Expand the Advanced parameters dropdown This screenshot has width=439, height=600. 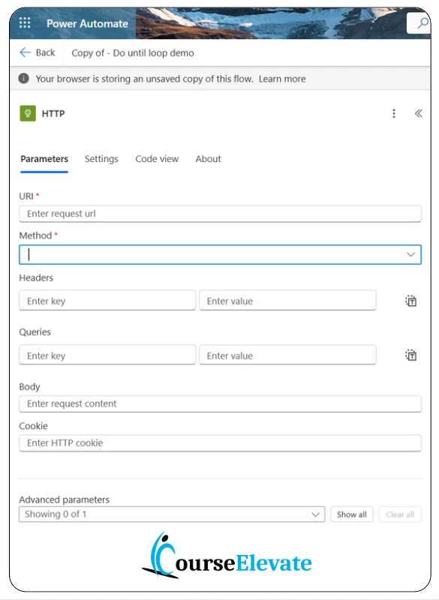tap(314, 514)
